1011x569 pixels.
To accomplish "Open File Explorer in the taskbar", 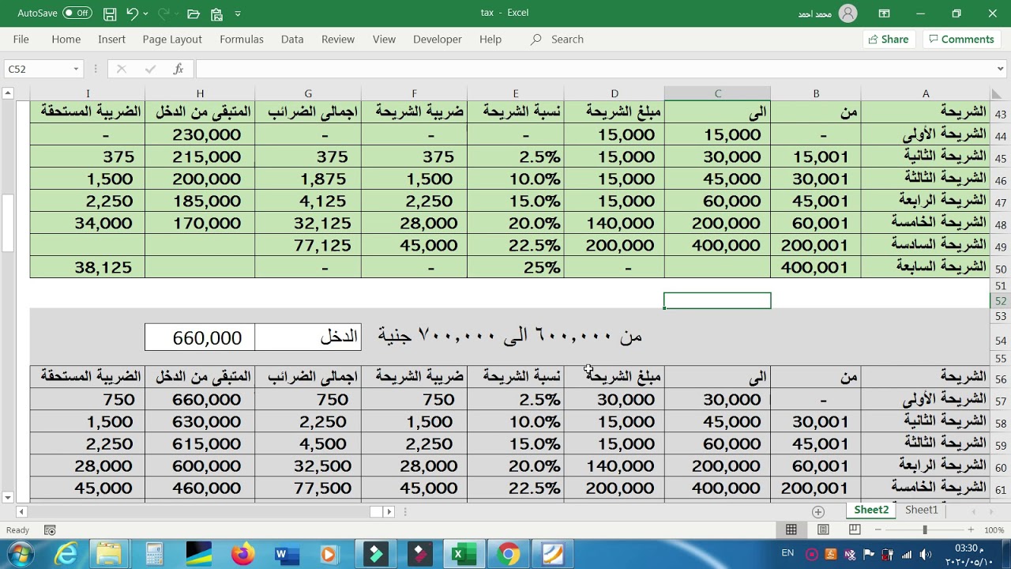I will [110, 554].
